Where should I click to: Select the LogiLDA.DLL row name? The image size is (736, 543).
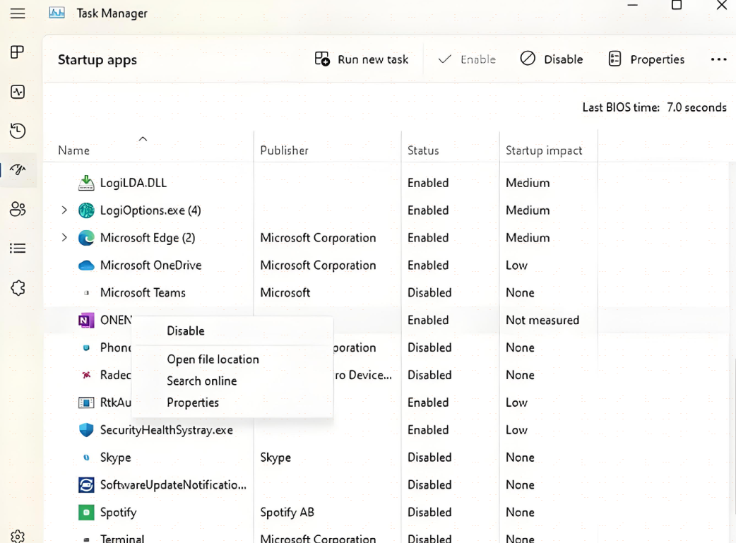[133, 183]
